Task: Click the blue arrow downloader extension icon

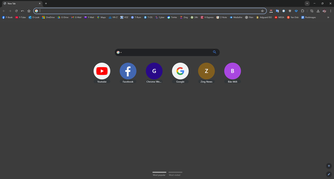Action: [x=296, y=11]
